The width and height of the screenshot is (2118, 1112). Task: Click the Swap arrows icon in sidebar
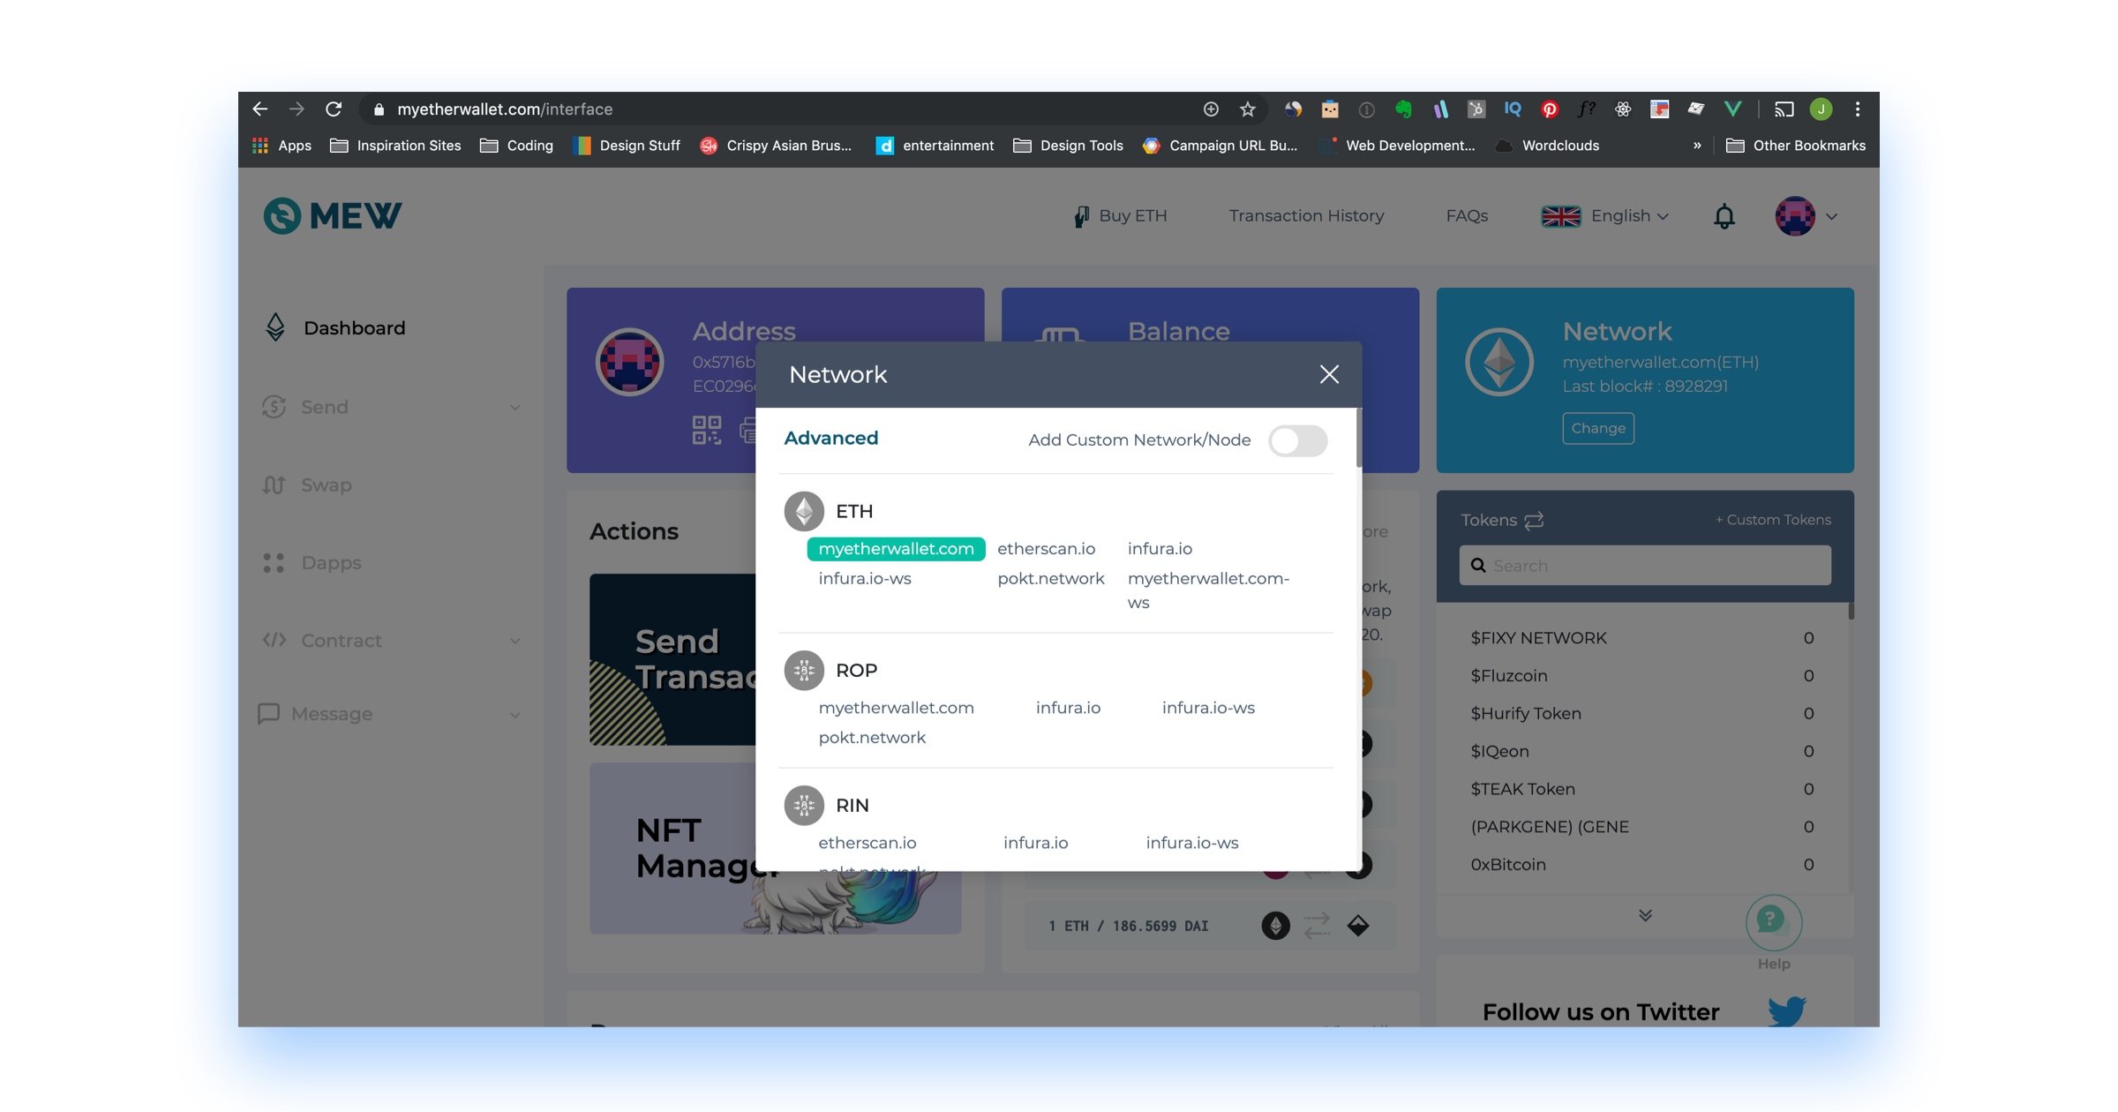tap(274, 485)
